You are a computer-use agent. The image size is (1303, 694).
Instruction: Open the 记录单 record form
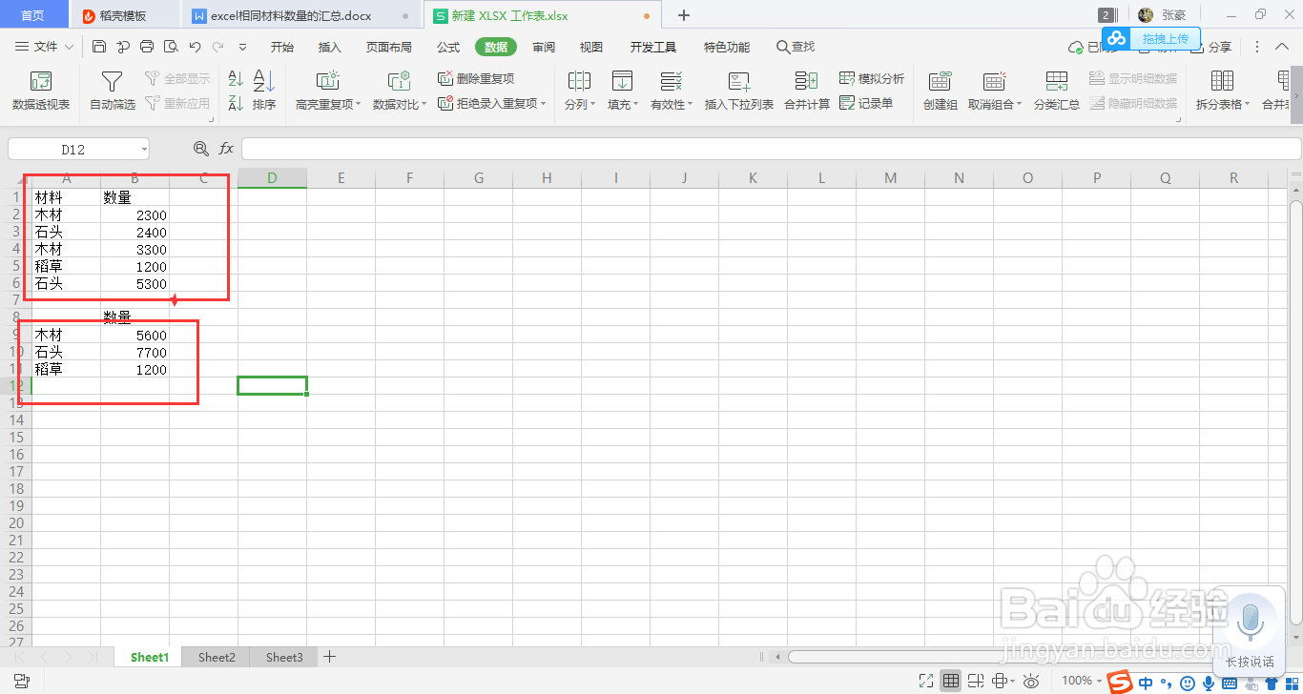(866, 103)
